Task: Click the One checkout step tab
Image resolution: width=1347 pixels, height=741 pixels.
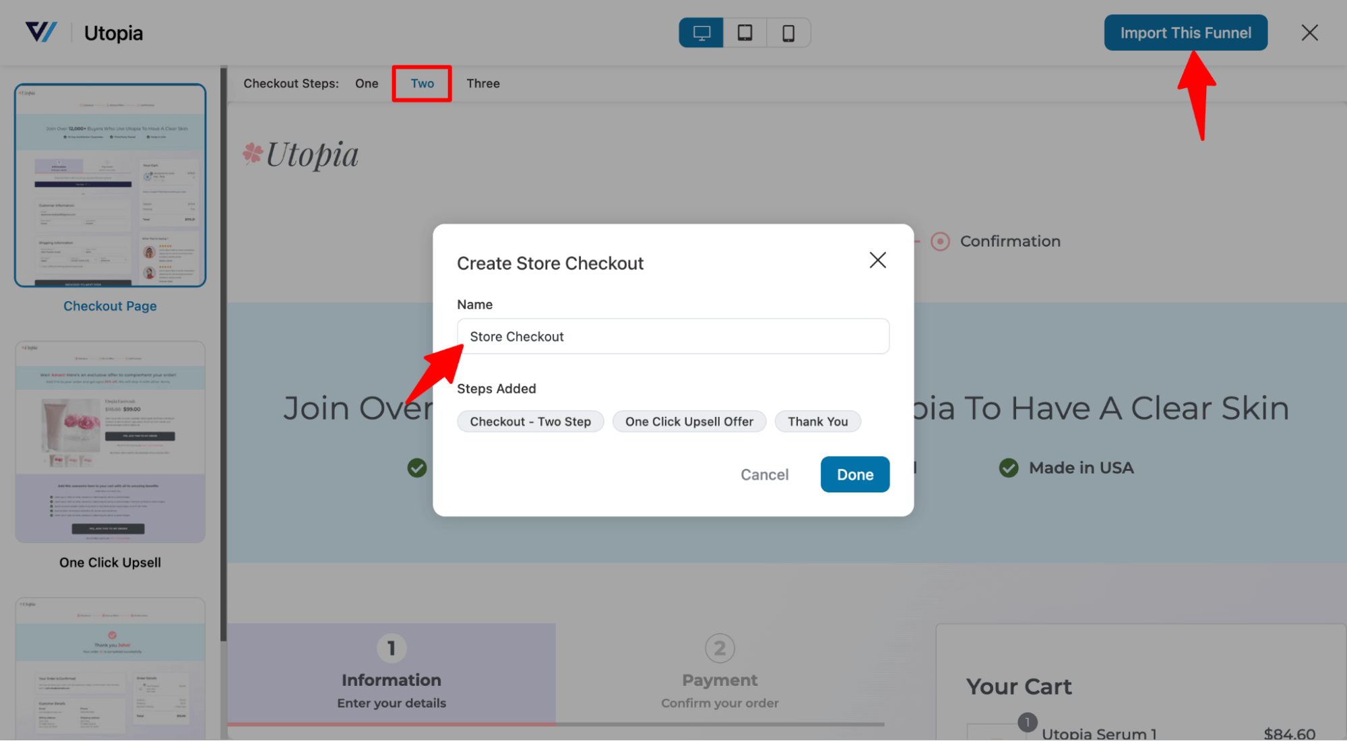Action: (367, 83)
